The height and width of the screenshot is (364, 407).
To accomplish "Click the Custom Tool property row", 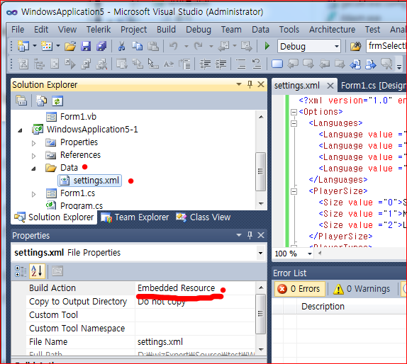I will pos(140,315).
